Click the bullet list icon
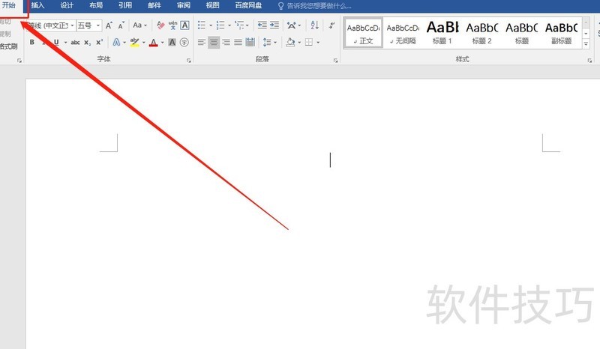Image resolution: width=600 pixels, height=349 pixels. pyautogui.click(x=202, y=25)
